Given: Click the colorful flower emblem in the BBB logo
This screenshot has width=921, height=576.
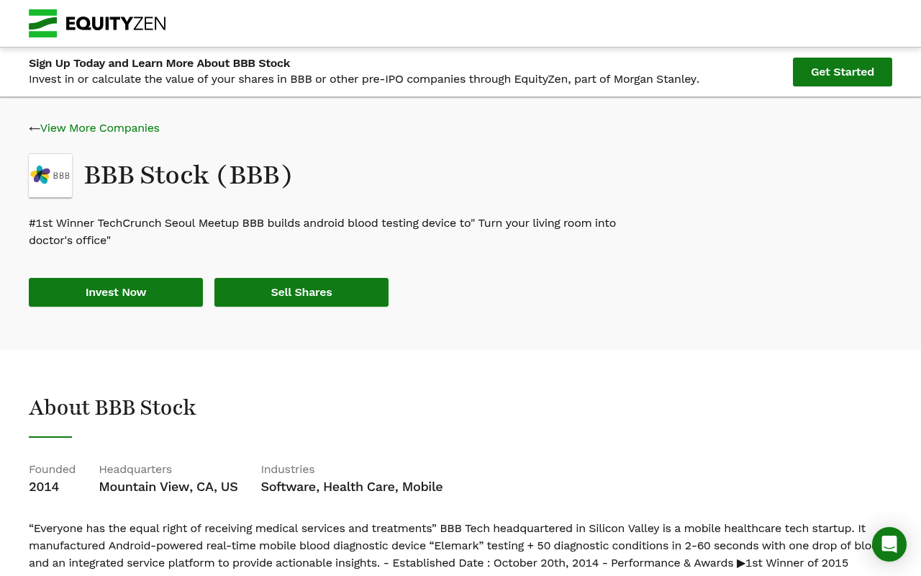Looking at the screenshot, I should [40, 175].
